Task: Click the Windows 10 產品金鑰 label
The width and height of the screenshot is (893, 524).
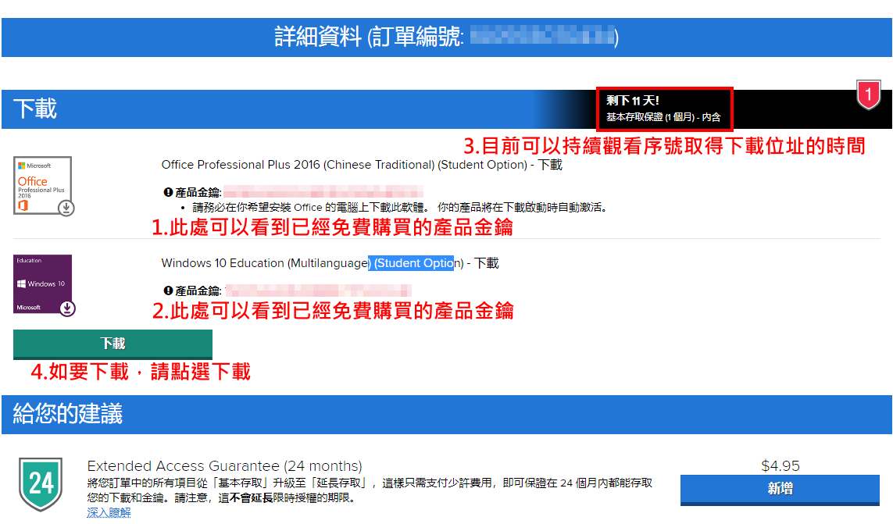Action: pos(198,291)
